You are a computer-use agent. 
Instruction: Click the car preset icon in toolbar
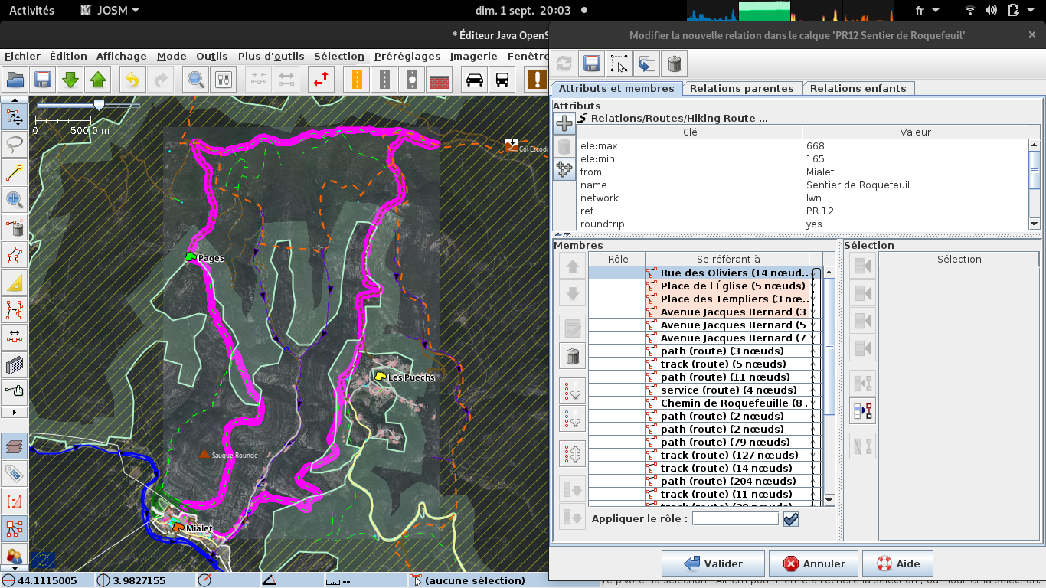475,80
